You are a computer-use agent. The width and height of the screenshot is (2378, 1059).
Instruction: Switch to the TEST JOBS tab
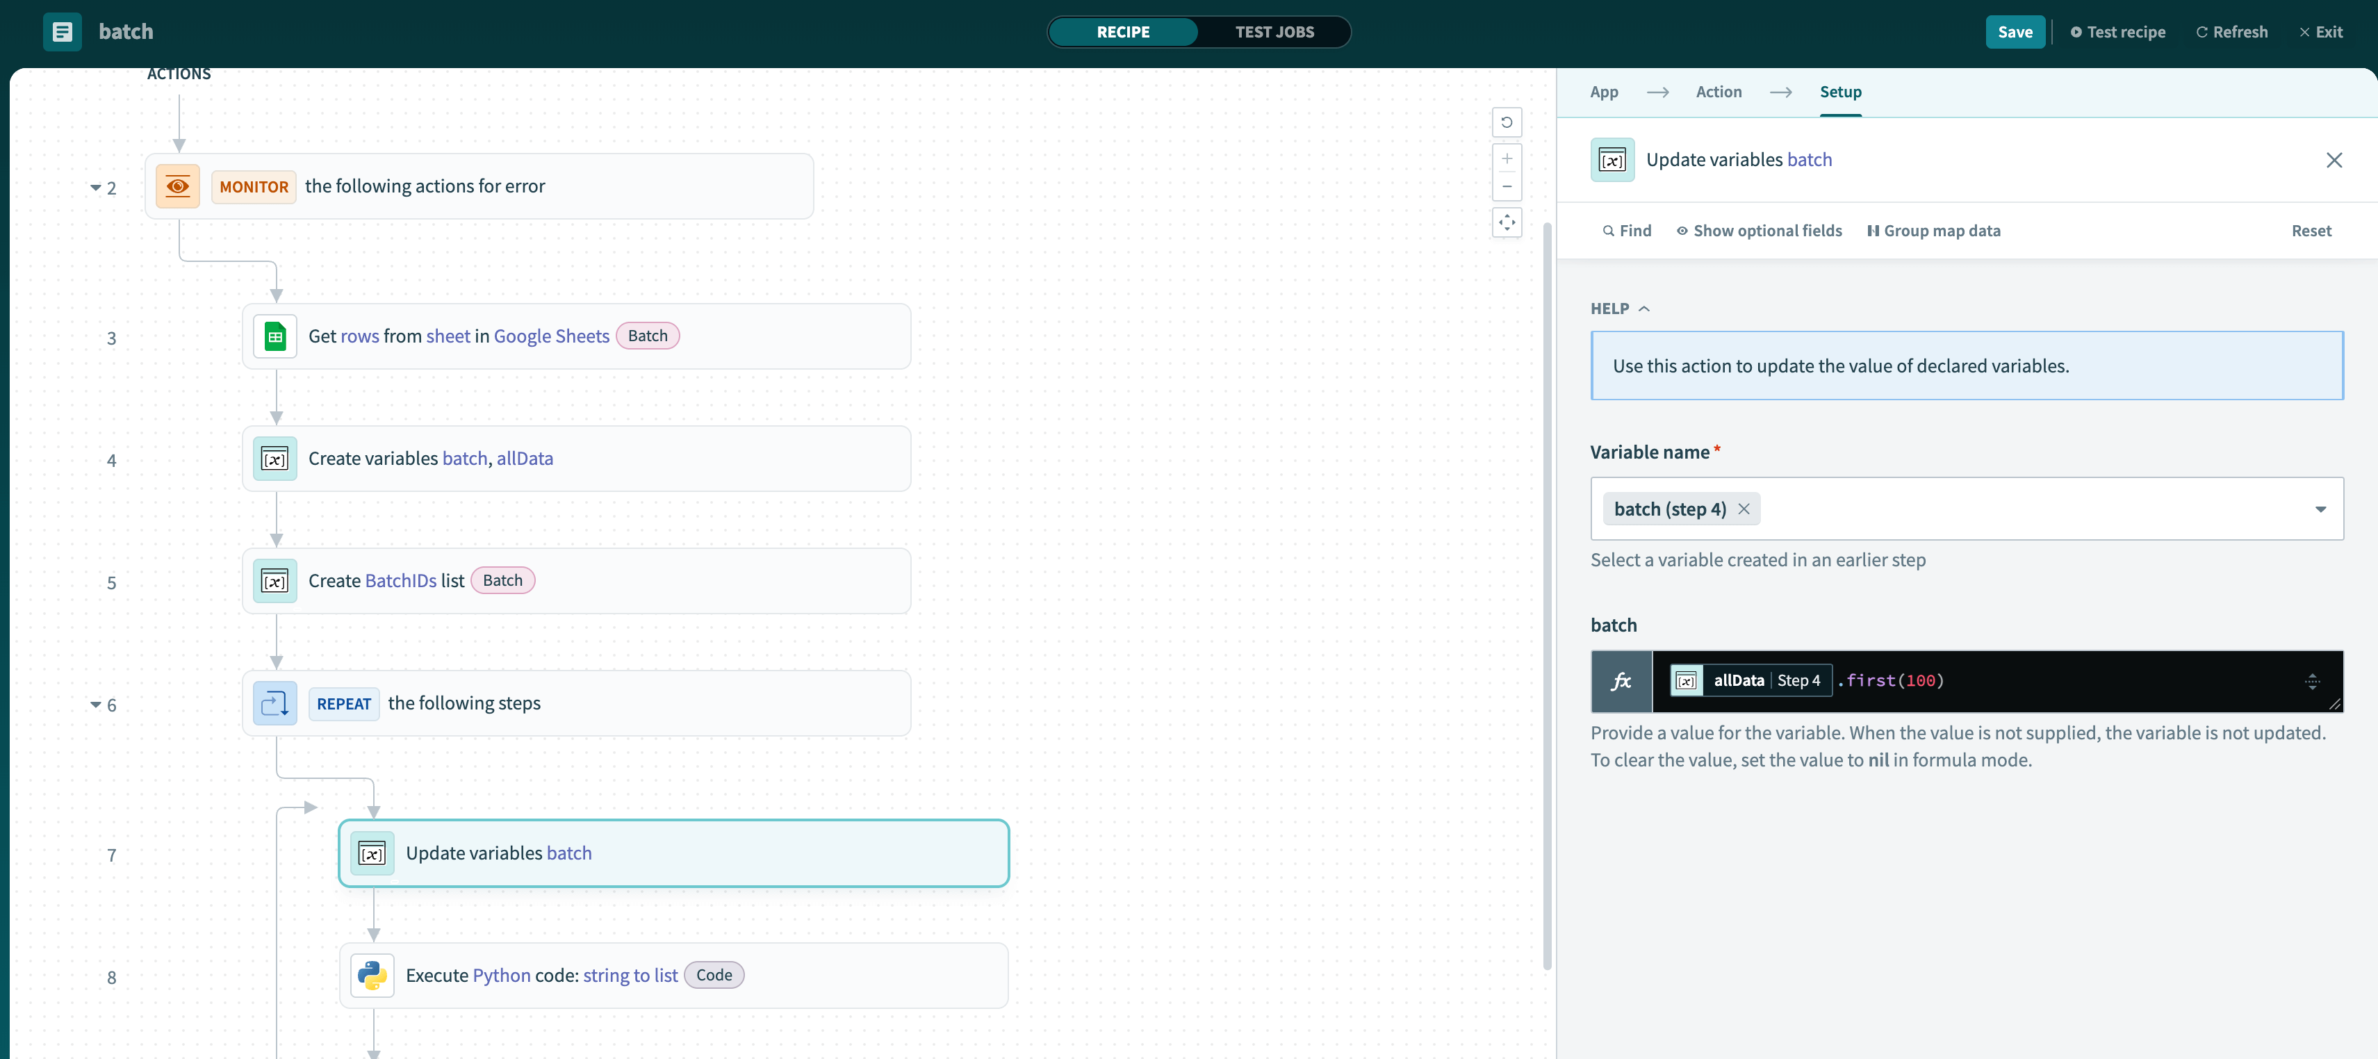coord(1274,33)
